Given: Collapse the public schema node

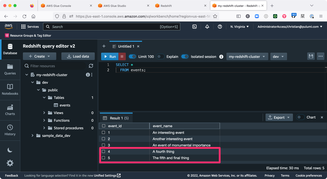Looking at the screenshot, I should point(38,90).
